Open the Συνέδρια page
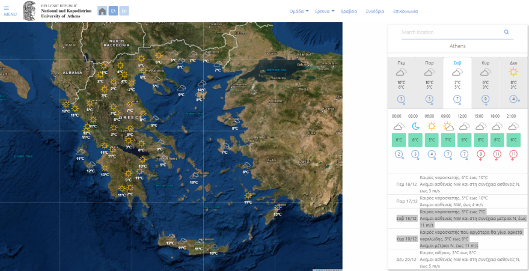Viewport: 529px width, 271px height. point(375,11)
